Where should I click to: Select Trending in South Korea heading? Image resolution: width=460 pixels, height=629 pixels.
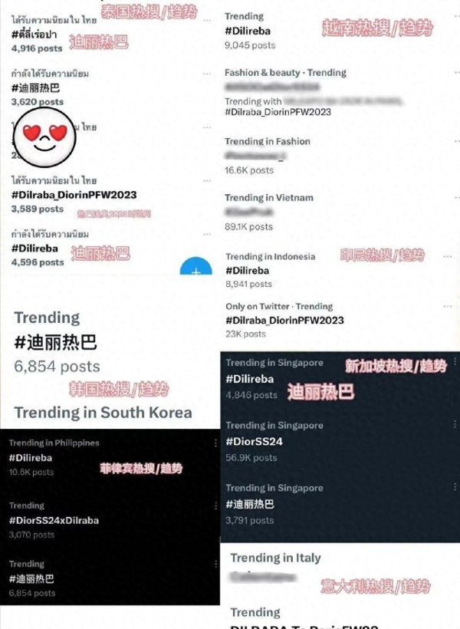click(103, 413)
